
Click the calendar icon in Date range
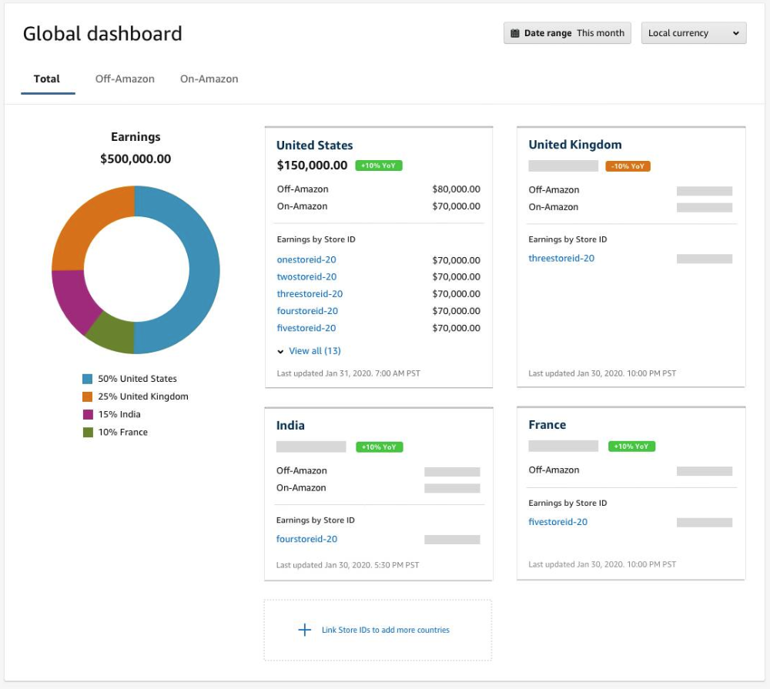[x=514, y=33]
